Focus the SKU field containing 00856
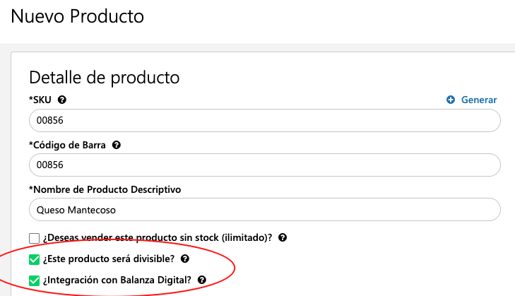The image size is (515, 296). click(x=265, y=121)
